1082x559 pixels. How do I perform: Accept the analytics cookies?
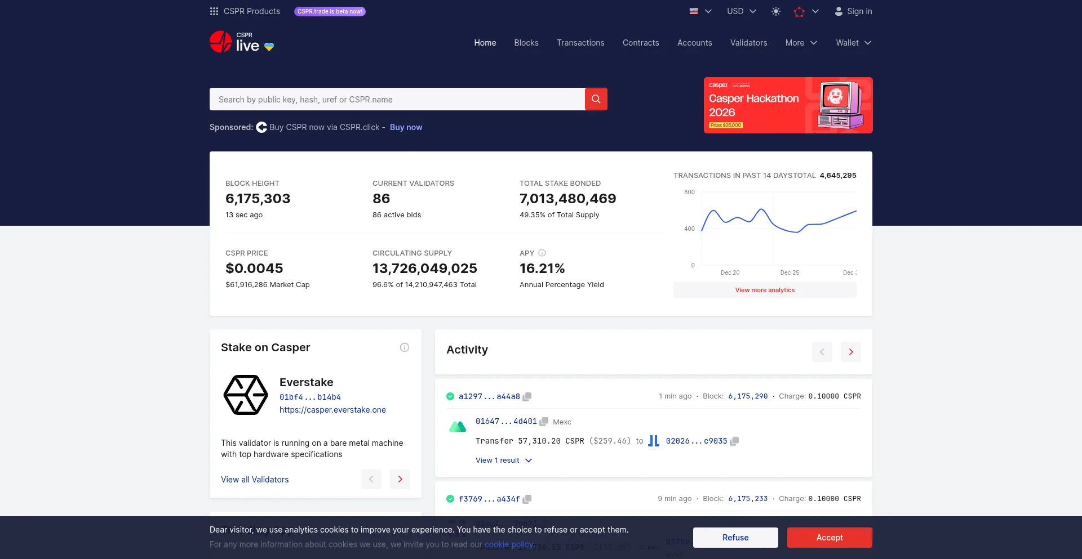pos(829,538)
